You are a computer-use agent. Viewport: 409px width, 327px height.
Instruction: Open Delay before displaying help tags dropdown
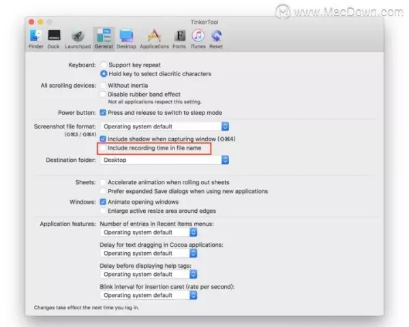(149, 274)
